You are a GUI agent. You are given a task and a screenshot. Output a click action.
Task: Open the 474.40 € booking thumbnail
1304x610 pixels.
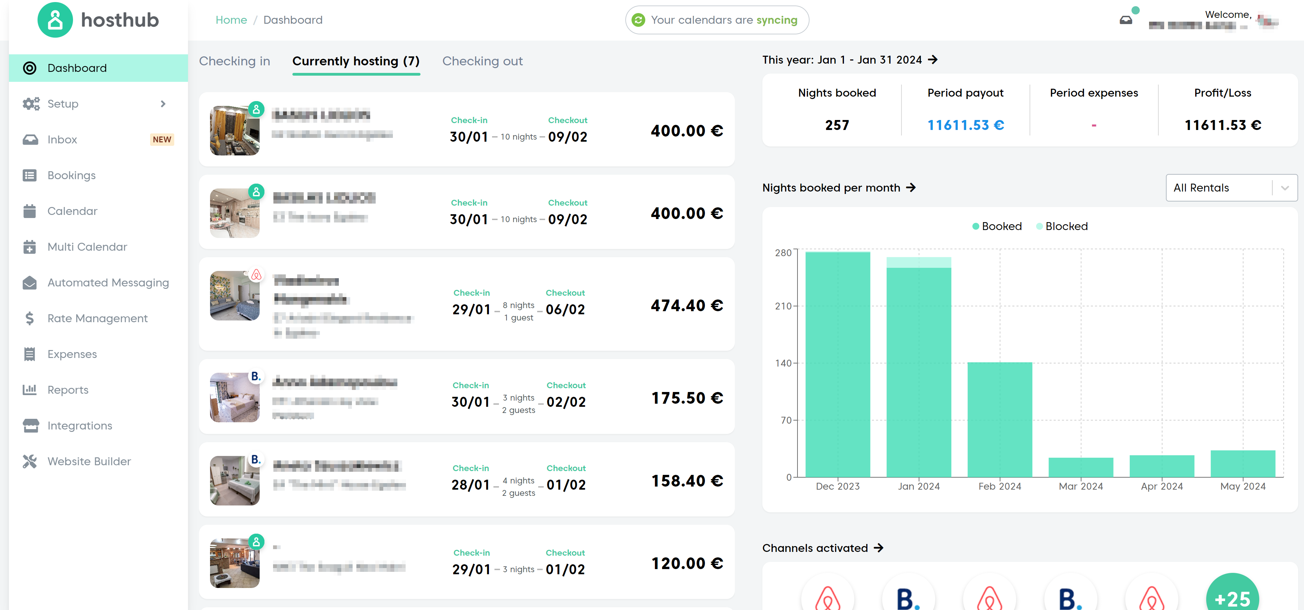(x=235, y=296)
